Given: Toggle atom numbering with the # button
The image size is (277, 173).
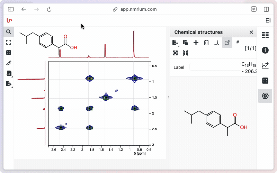Looking at the screenshot, I should (238, 42).
